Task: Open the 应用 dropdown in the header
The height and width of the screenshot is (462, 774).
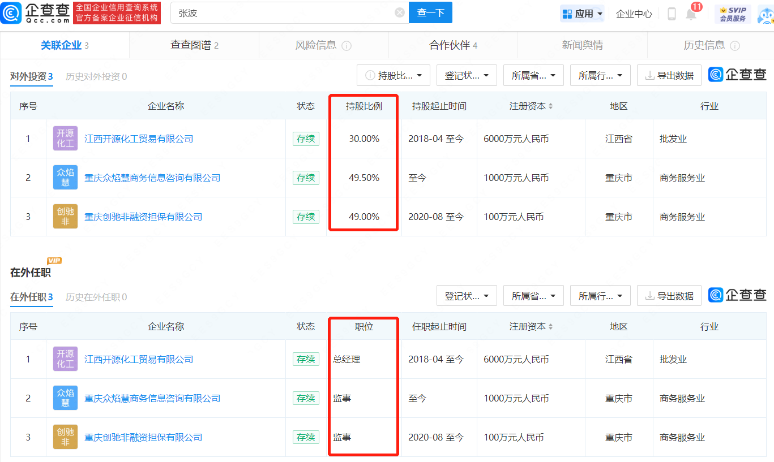Action: pos(582,14)
